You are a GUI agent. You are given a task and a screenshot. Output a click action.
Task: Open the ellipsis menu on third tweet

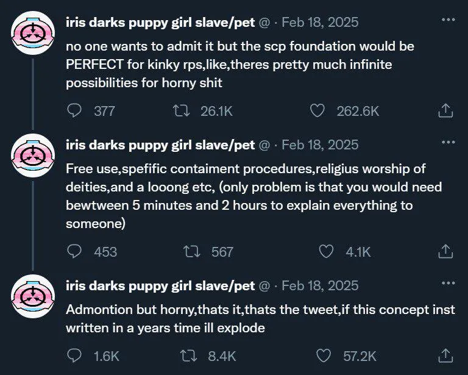tap(448, 283)
